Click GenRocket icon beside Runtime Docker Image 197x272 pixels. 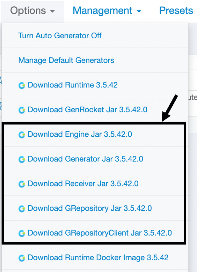[22, 258]
